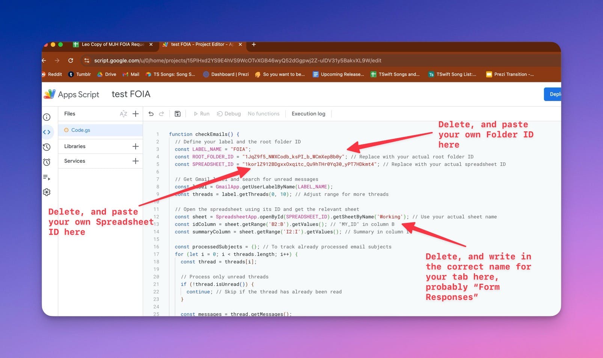Click the address bar URL

[x=238, y=60]
